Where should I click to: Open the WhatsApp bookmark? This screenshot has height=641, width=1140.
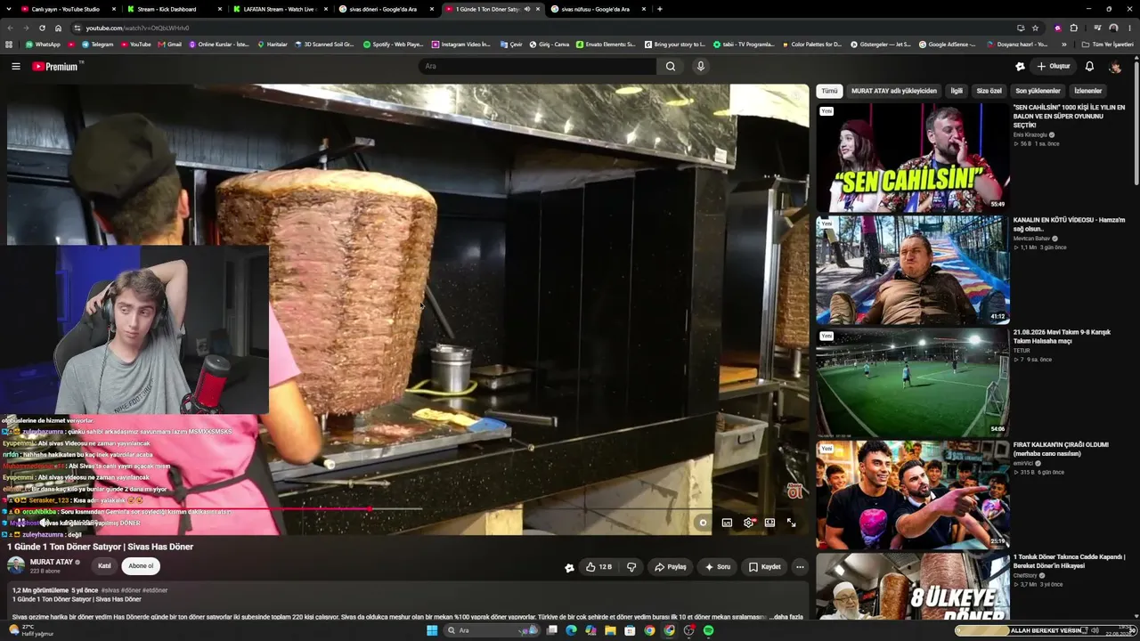[43, 44]
